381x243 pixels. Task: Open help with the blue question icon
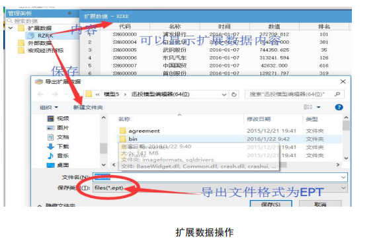pos(339,107)
